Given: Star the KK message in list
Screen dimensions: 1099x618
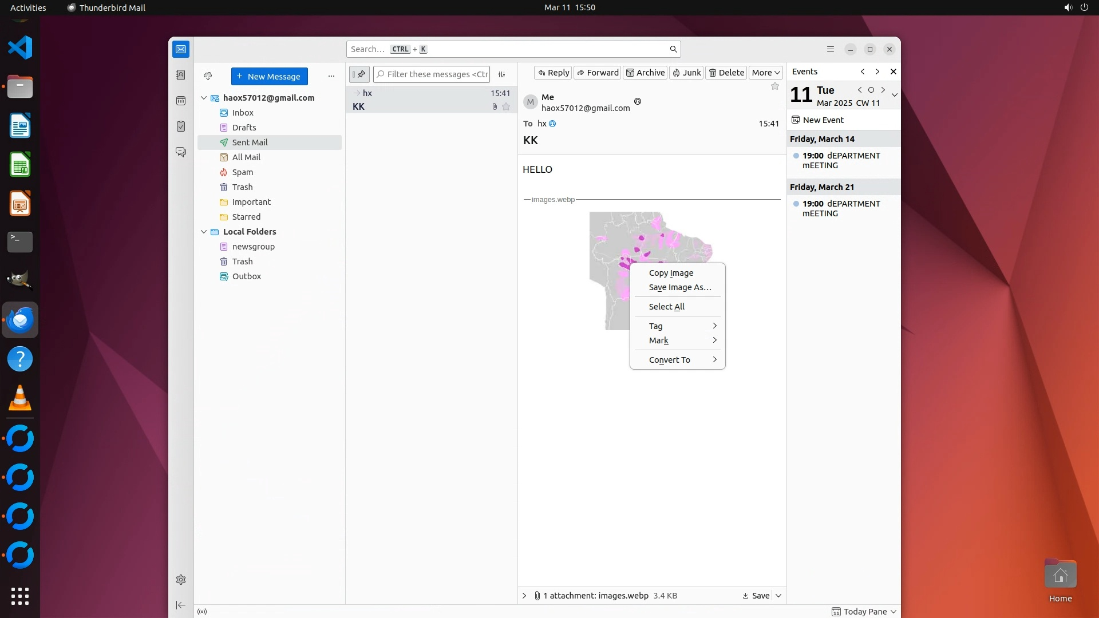Looking at the screenshot, I should click(x=506, y=106).
